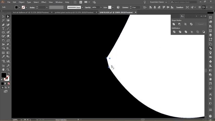Open Essentials Classic workspace switcher
The width and height of the screenshot is (215, 121).
[158, 2]
